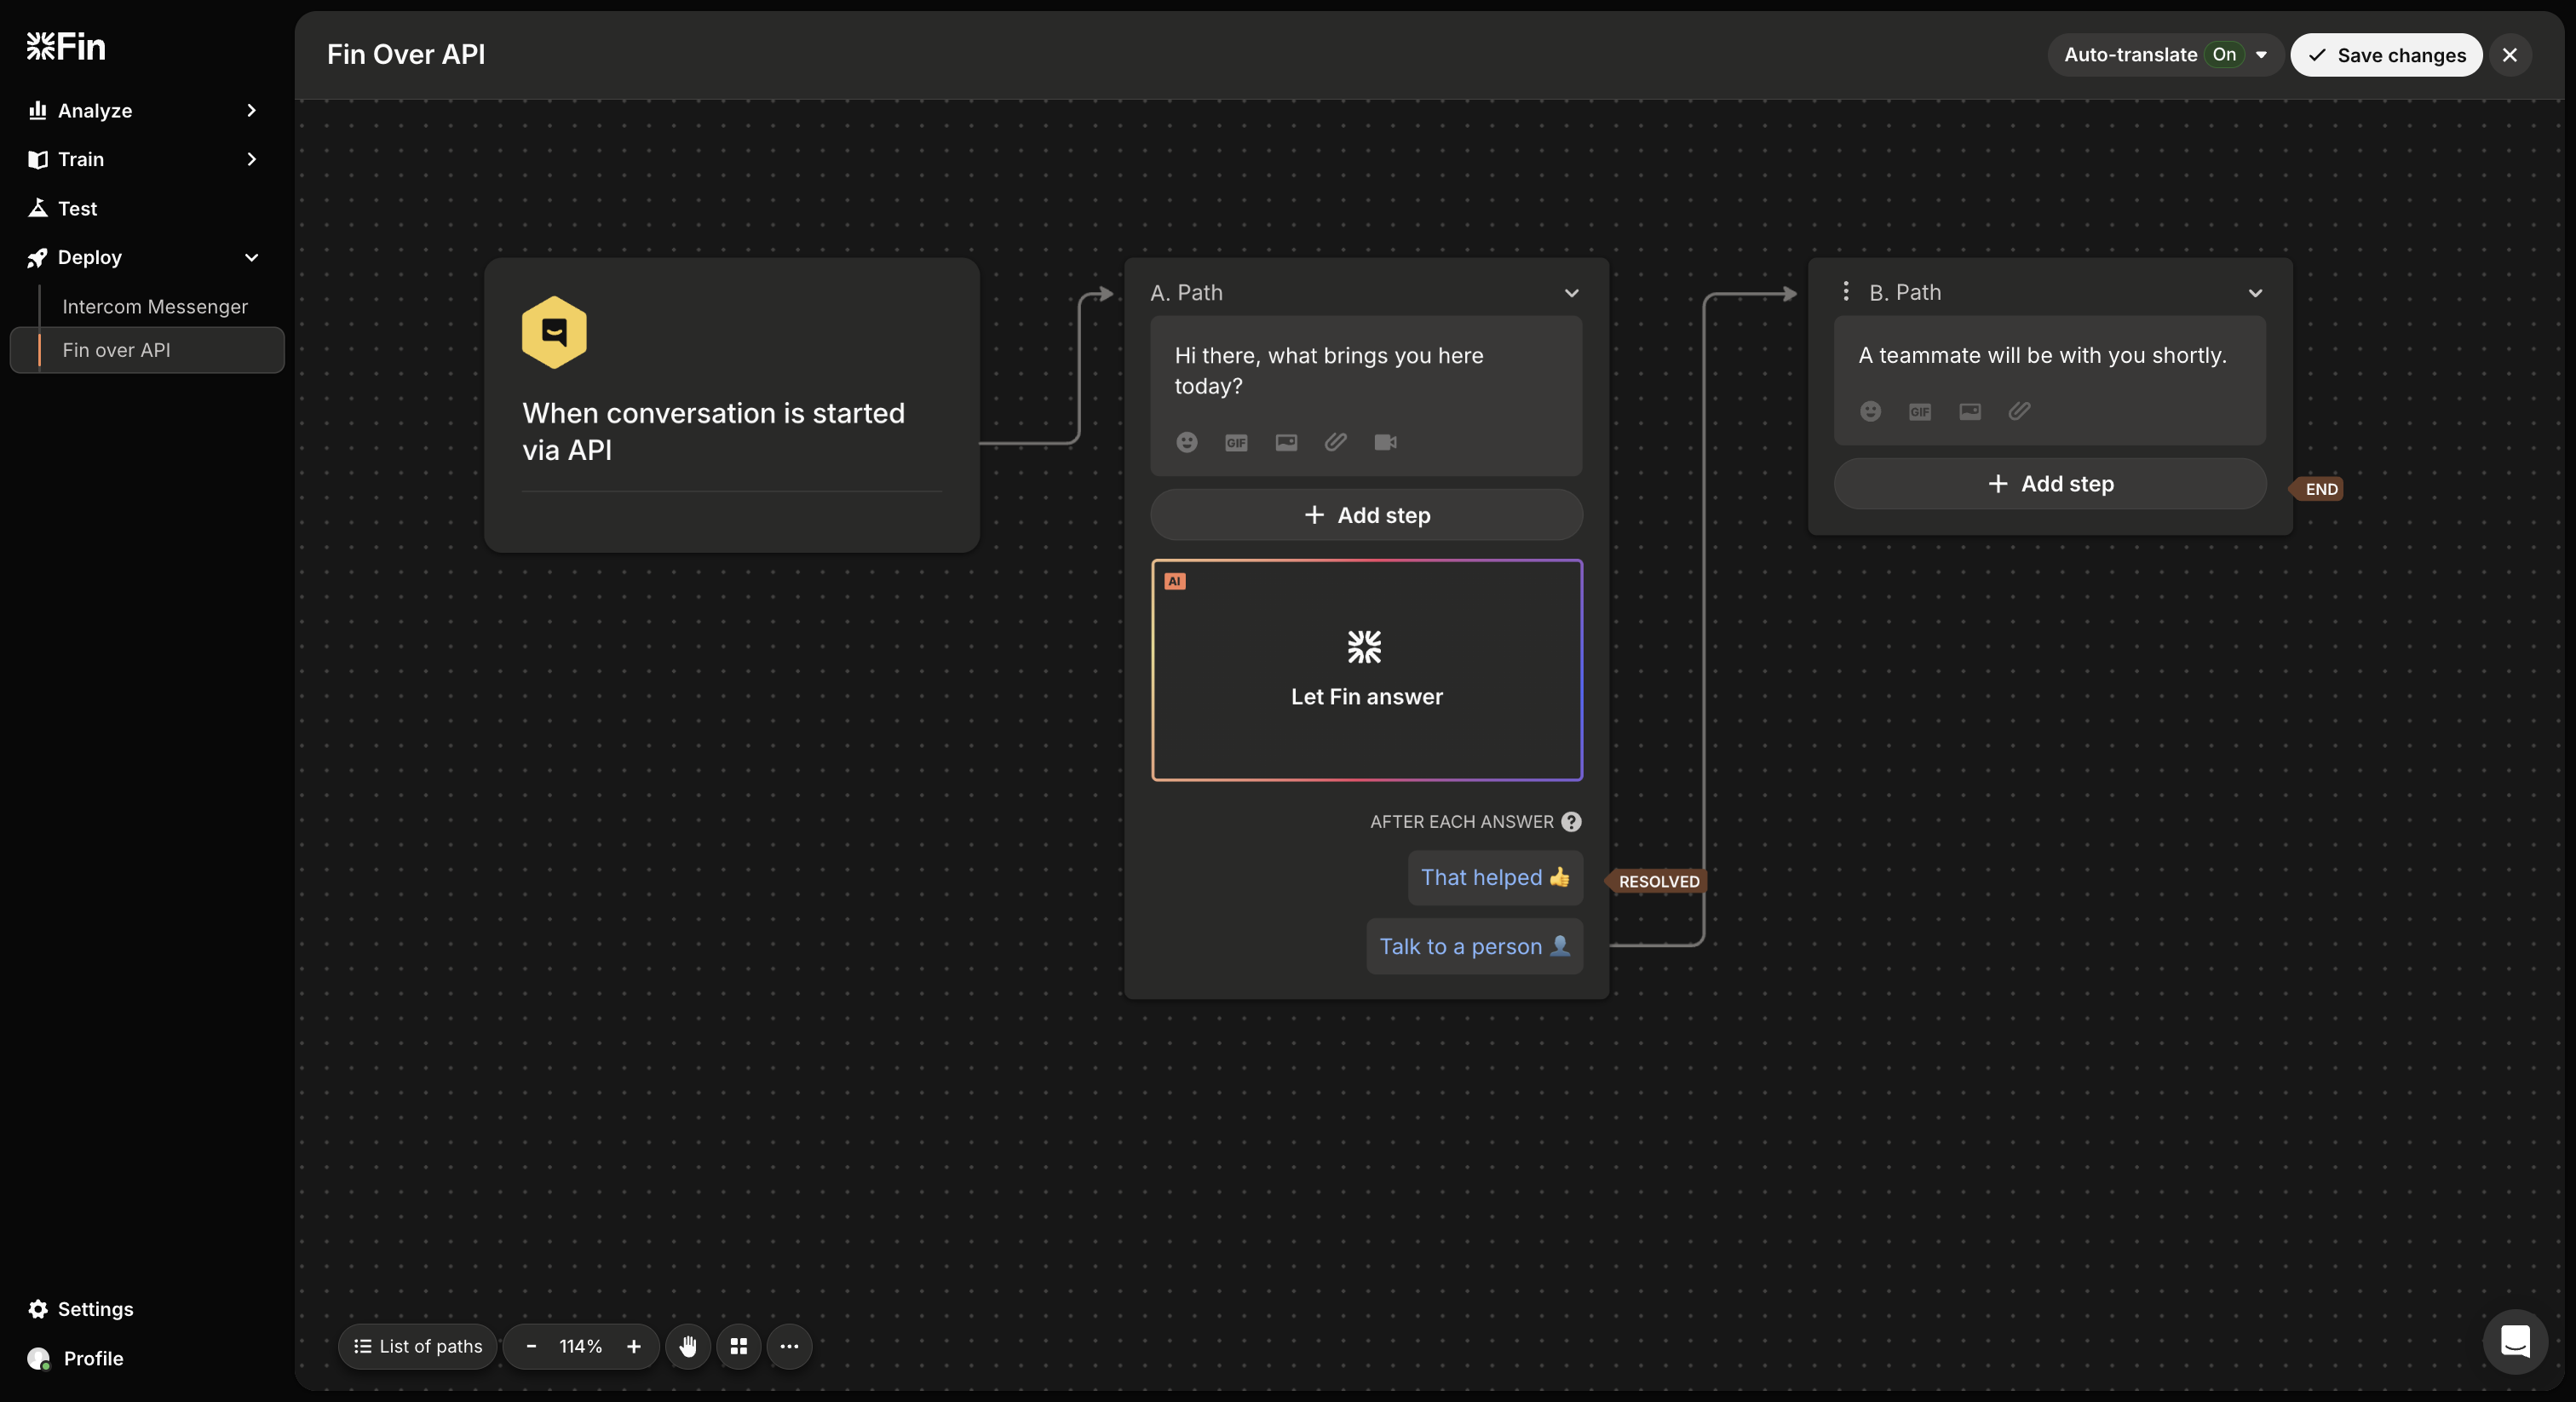2576x1402 pixels.
Task: Click the Talk to a person button
Action: [1475, 946]
